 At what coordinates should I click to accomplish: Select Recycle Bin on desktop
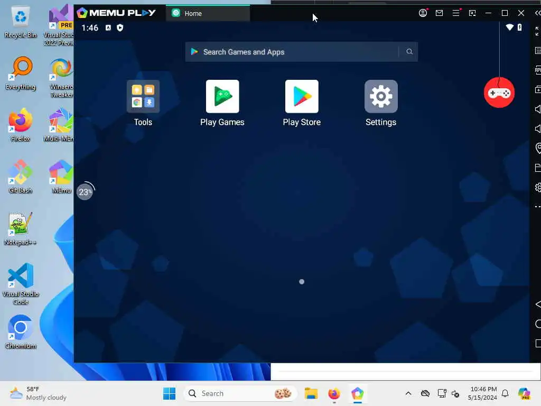(21, 22)
